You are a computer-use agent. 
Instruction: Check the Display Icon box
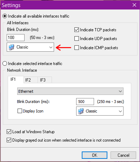click(x=20, y=111)
